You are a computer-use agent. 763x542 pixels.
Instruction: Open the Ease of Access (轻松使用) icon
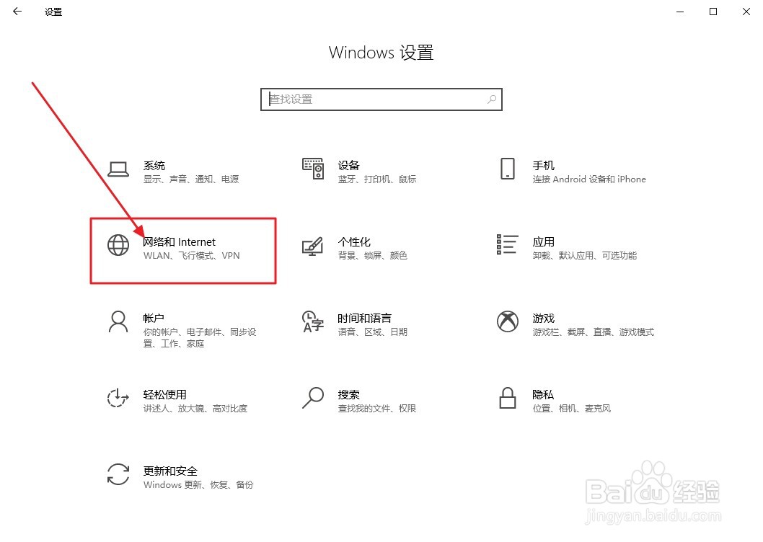click(x=118, y=398)
